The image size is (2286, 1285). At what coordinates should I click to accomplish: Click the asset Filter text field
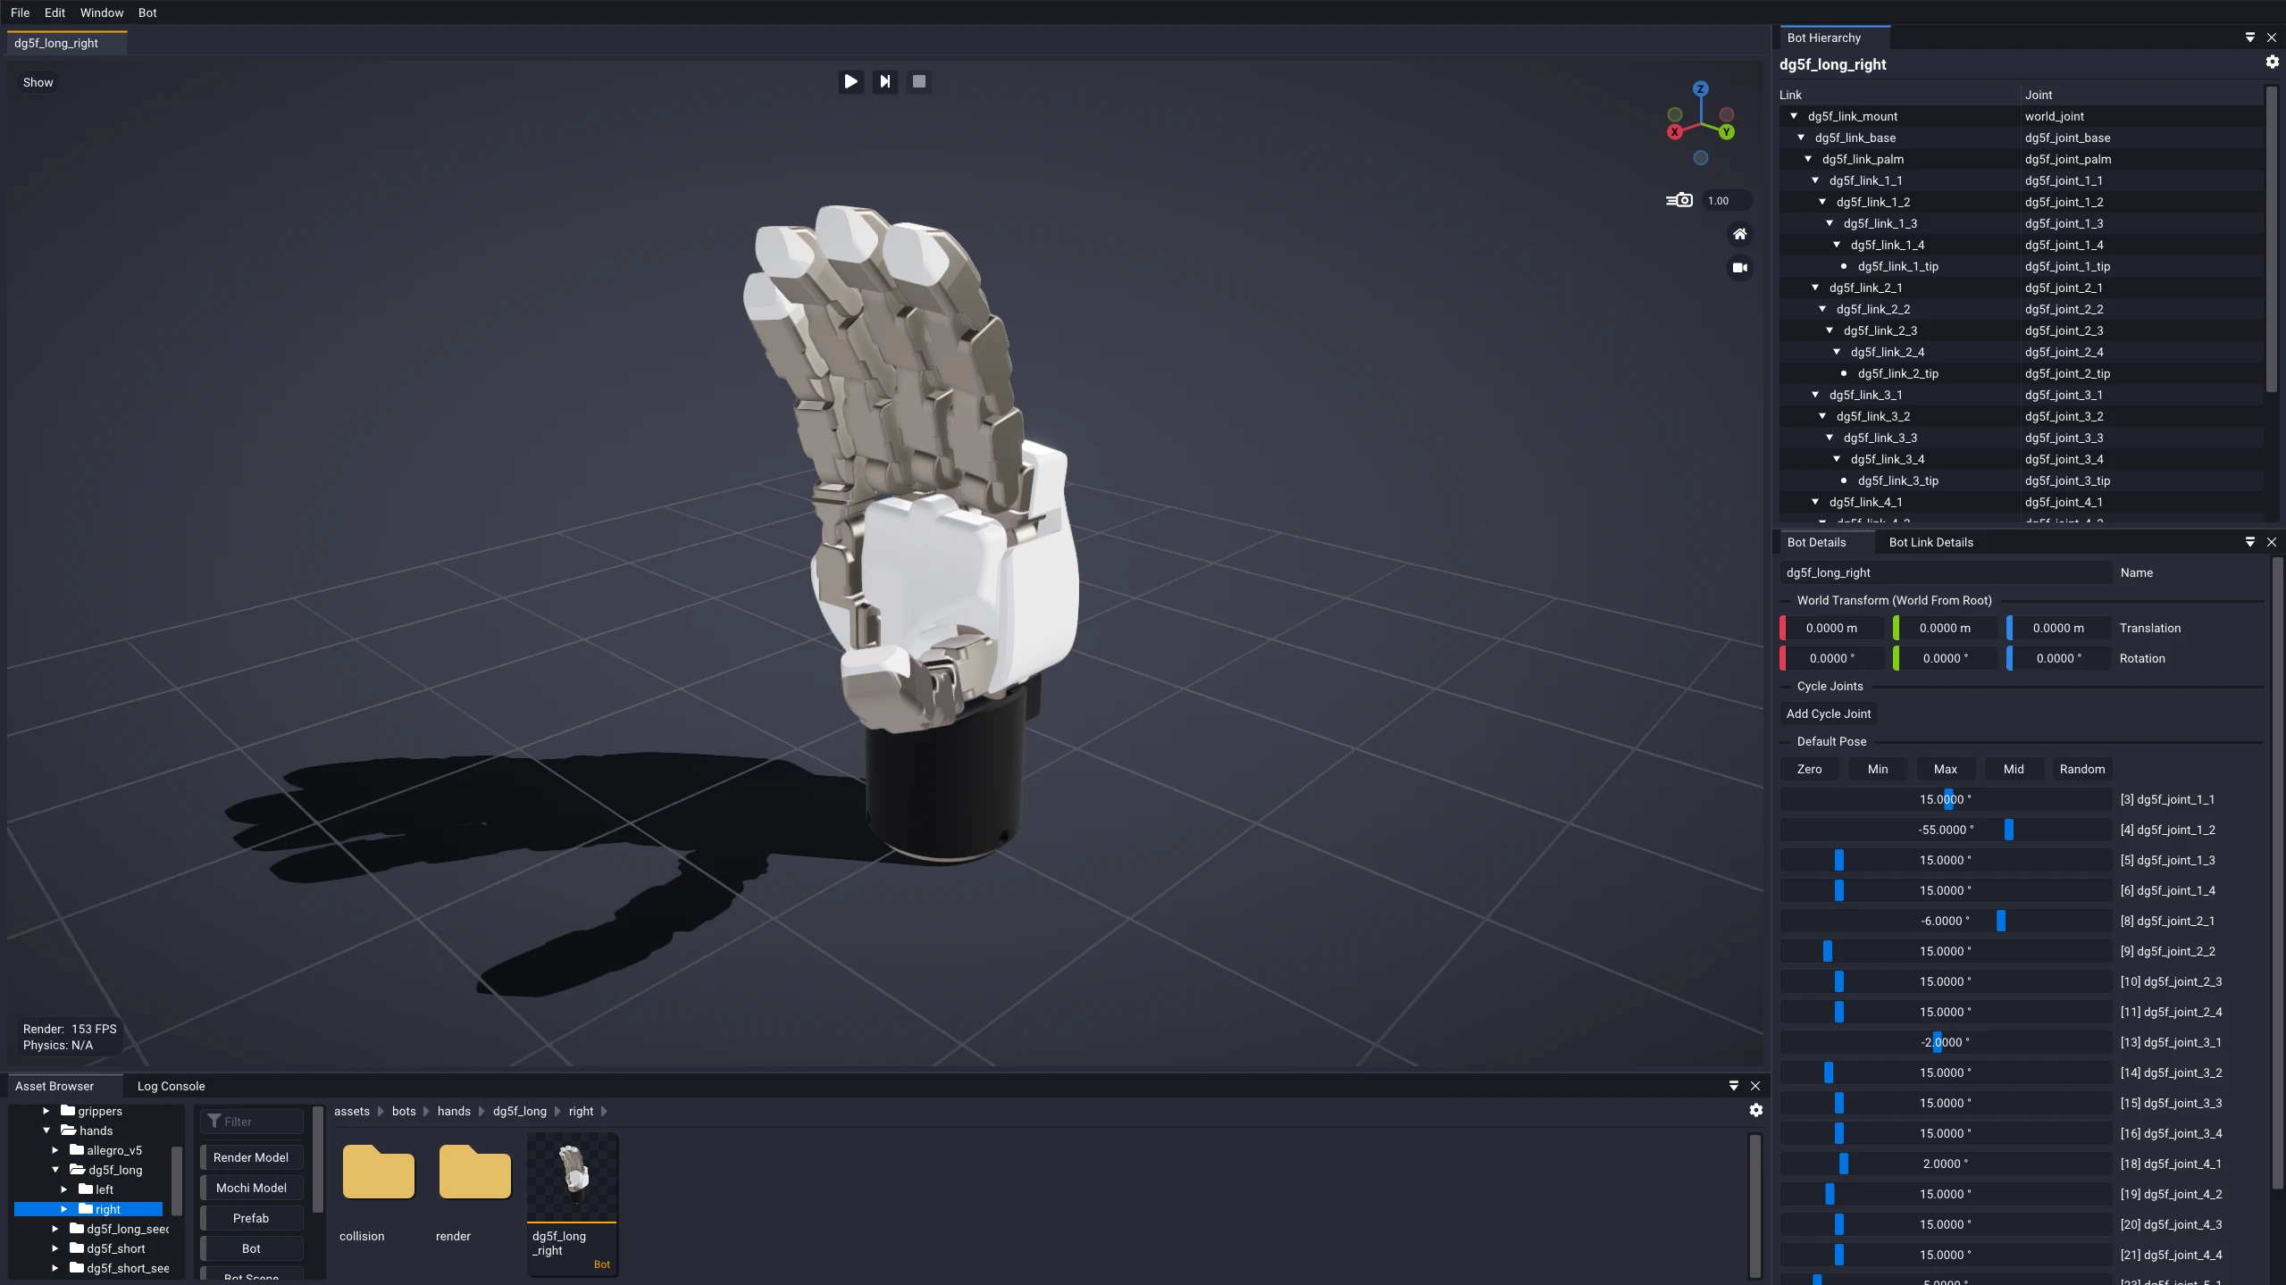(252, 1122)
